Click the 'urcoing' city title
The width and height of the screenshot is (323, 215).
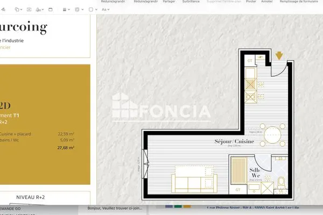pos(24,27)
